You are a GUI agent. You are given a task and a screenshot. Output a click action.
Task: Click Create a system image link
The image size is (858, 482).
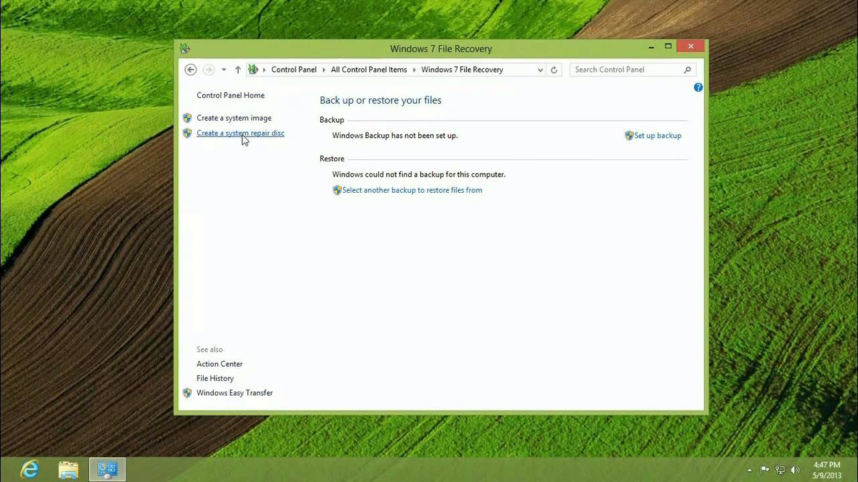tap(234, 118)
